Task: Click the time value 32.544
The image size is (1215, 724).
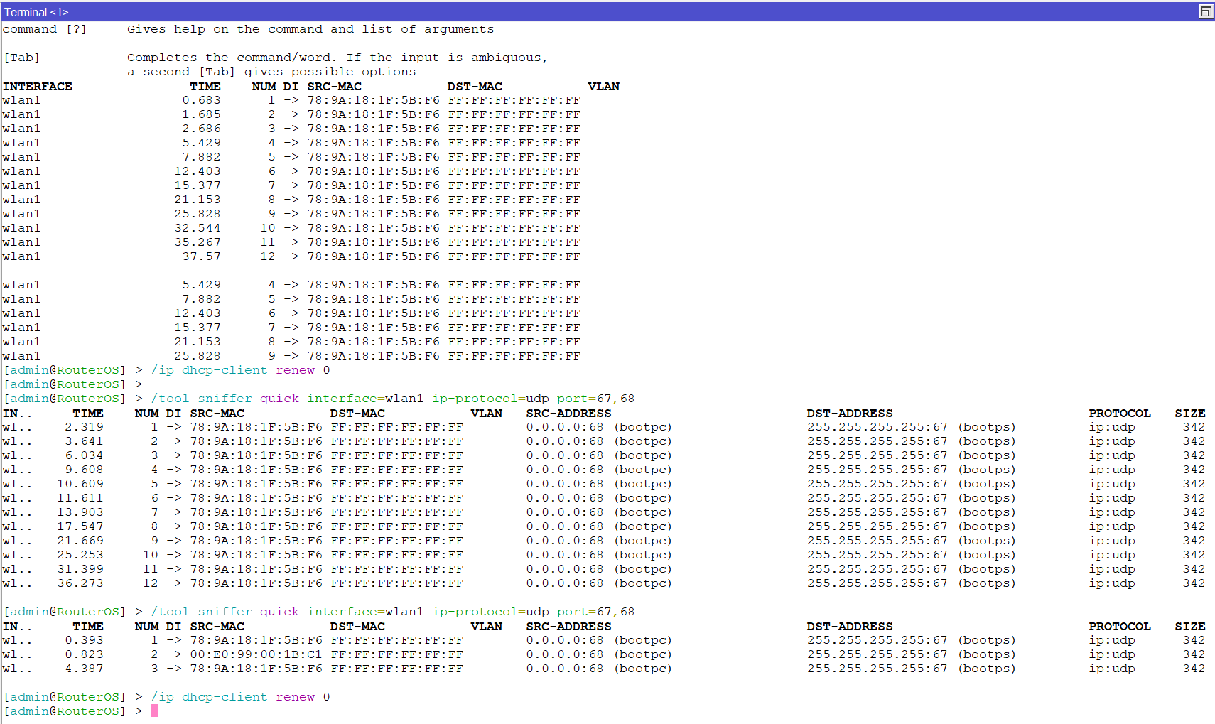Action: (x=198, y=228)
